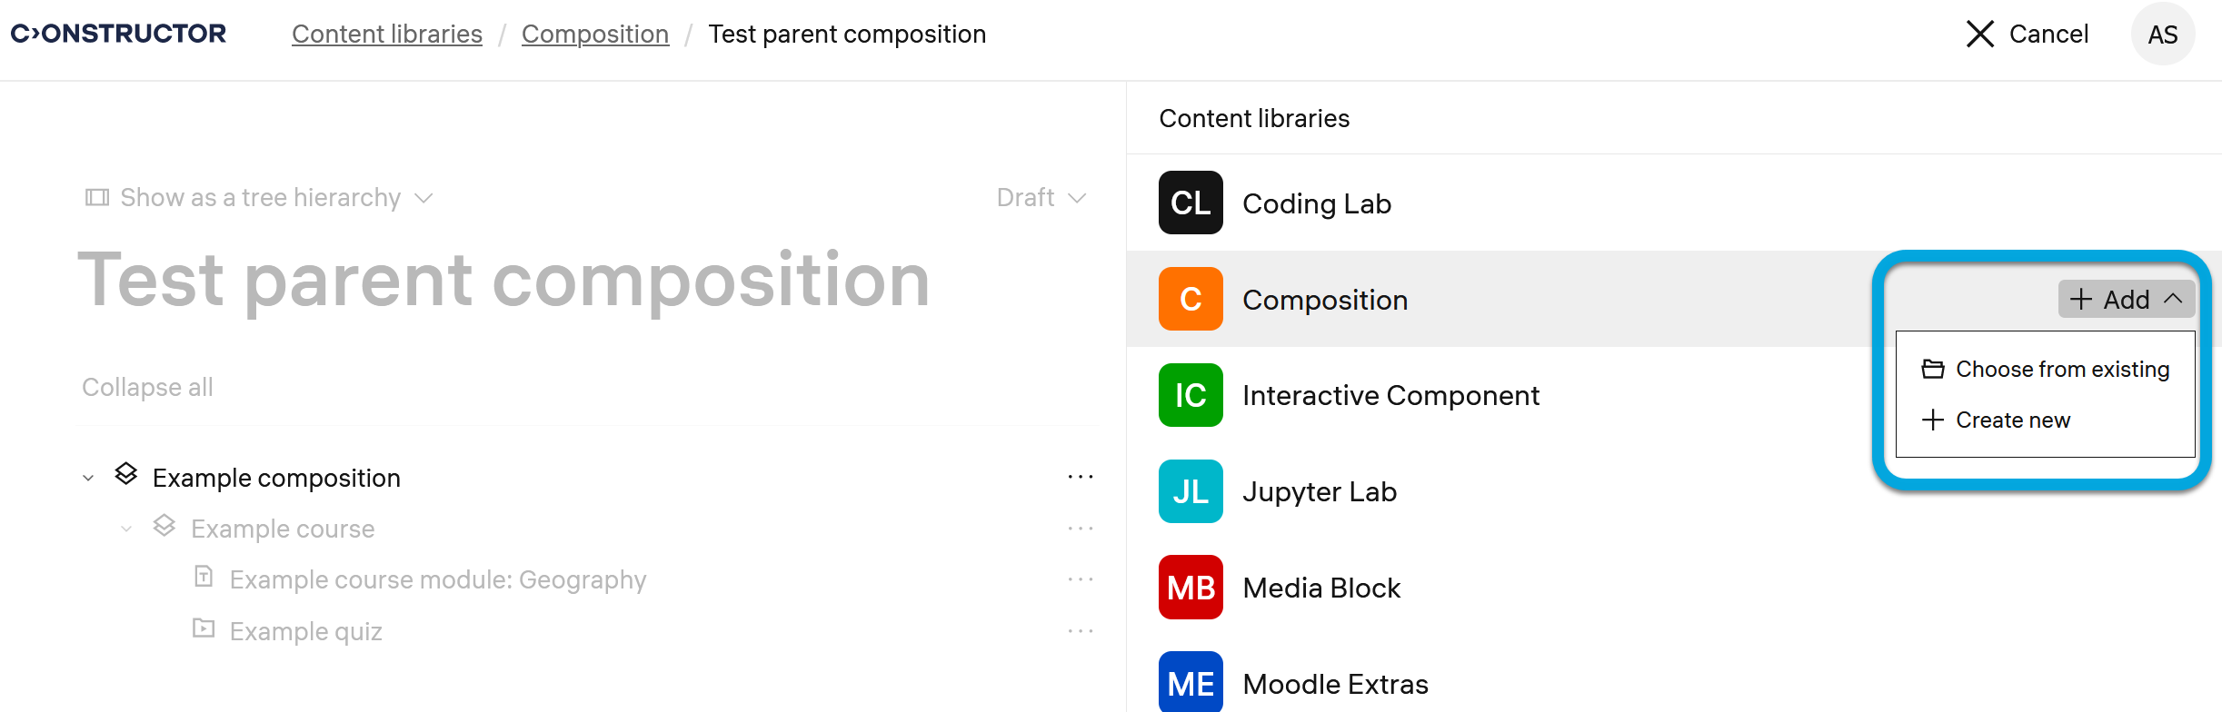
Task: Click the Test parent composition title field
Action: tap(504, 280)
